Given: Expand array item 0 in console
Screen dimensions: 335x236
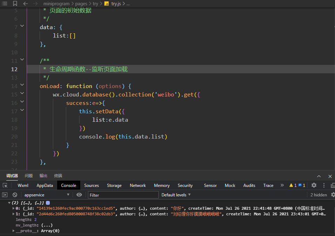Looking at the screenshot, I should [13, 208].
